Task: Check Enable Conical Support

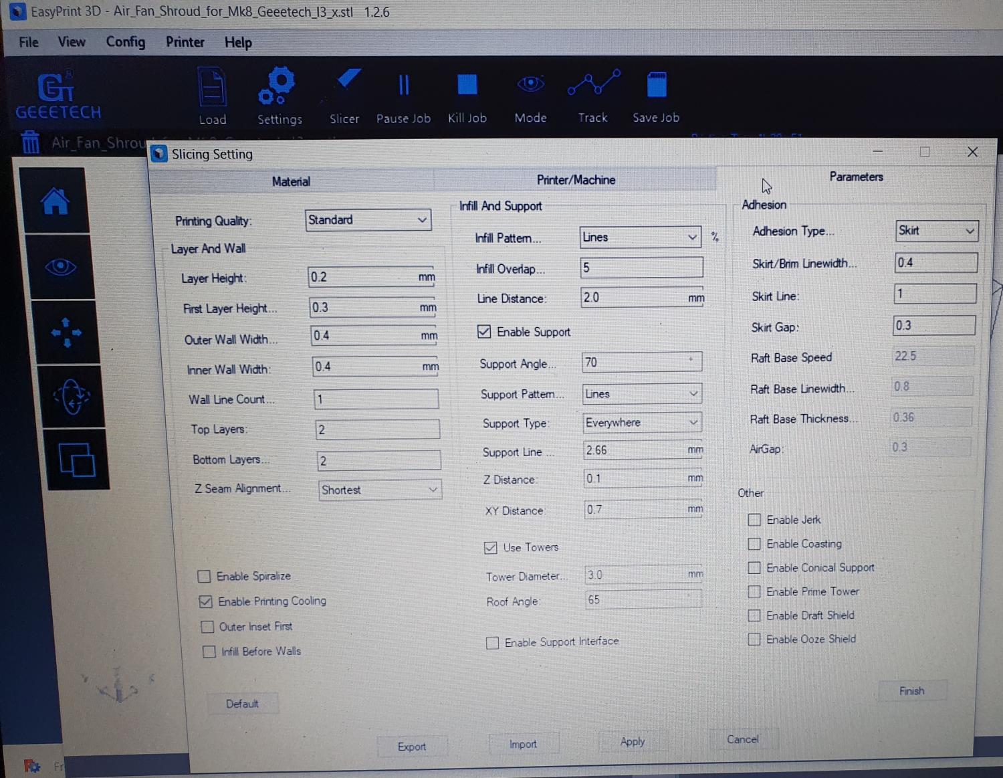Action: (754, 568)
